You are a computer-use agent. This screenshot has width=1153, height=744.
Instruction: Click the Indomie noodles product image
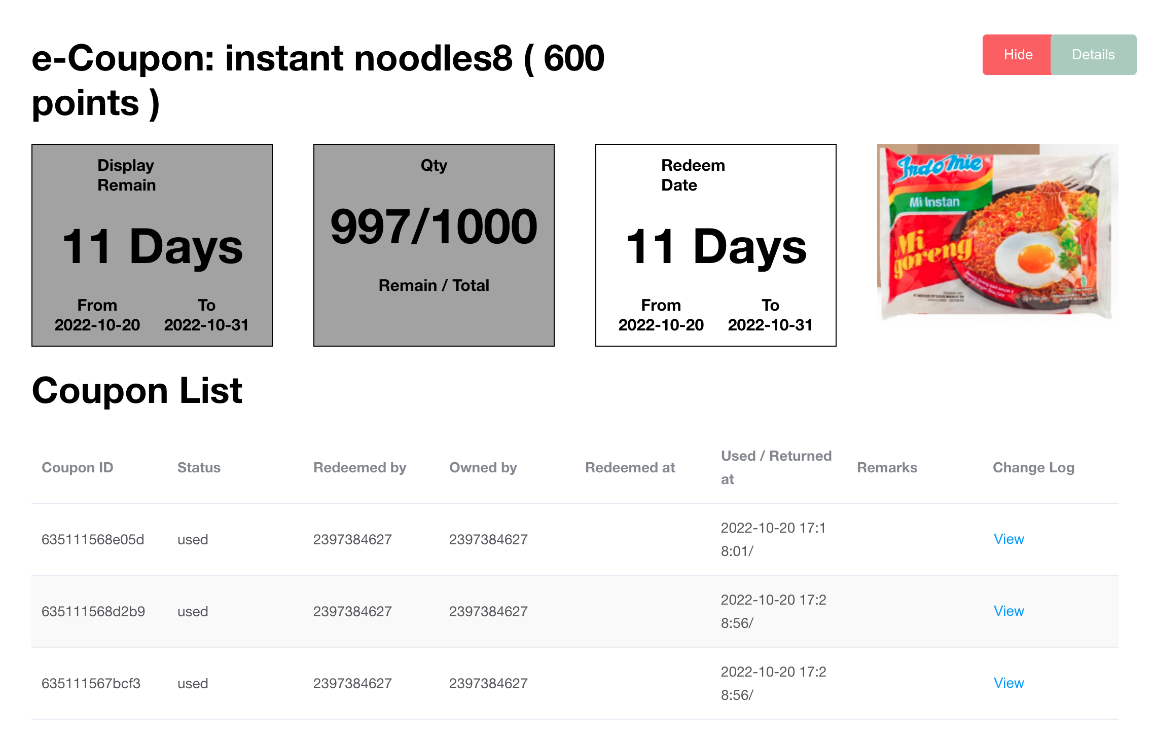click(x=997, y=233)
